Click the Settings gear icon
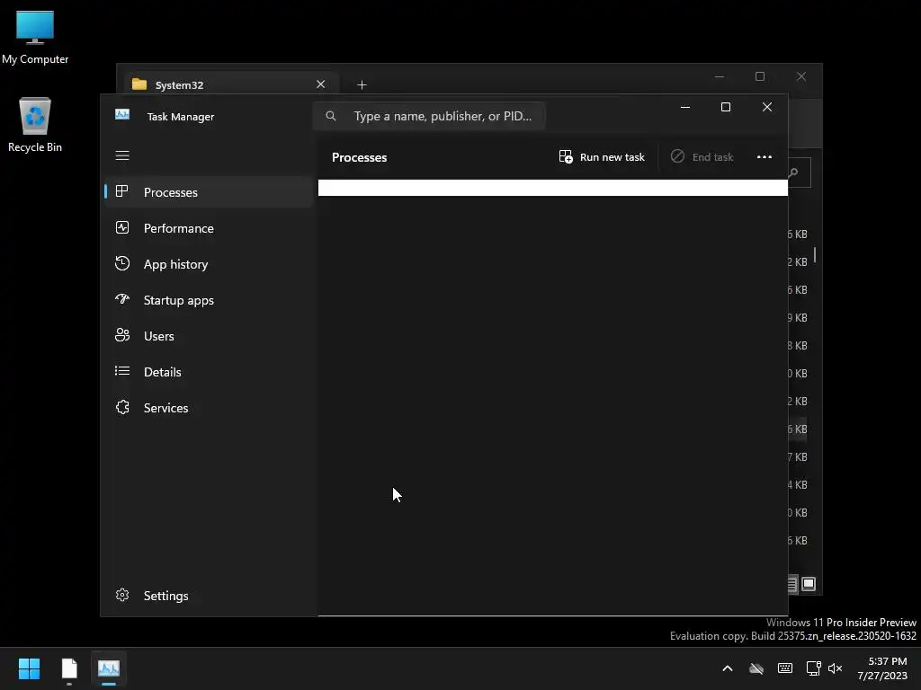 [122, 595]
